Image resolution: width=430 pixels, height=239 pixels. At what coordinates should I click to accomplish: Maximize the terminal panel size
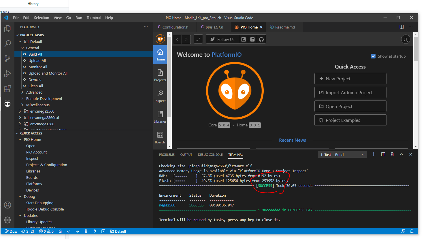click(401, 154)
